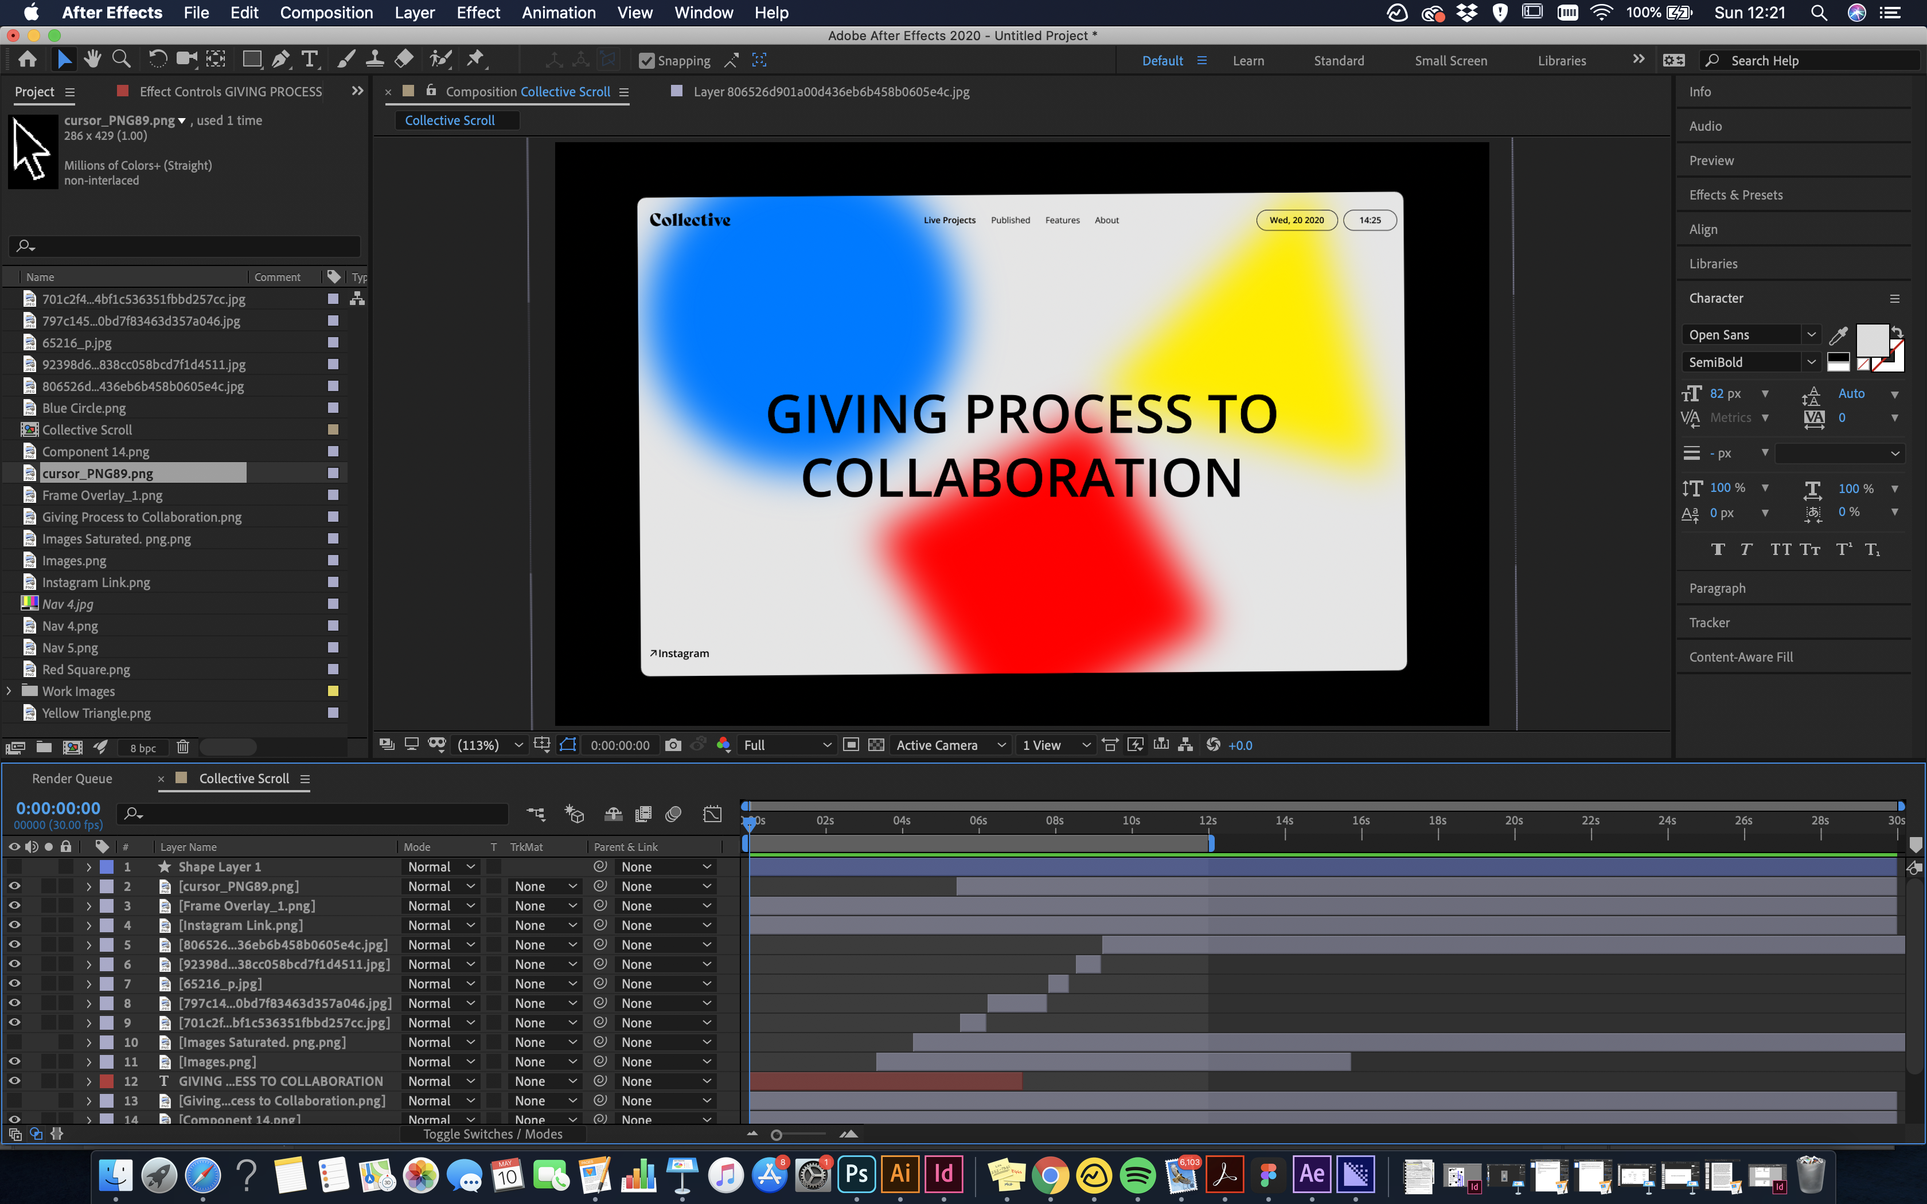Open the Animation menu
This screenshot has width=1927, height=1204.
pyautogui.click(x=558, y=13)
